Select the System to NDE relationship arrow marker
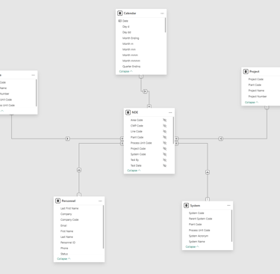Screen dimensions: 280x274 [208, 172]
